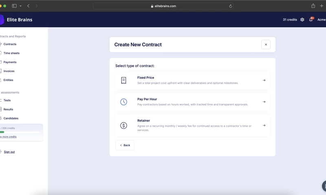The width and height of the screenshot is (326, 195).
Task: Go forward with the browser forward arrow
Action: [36, 6]
